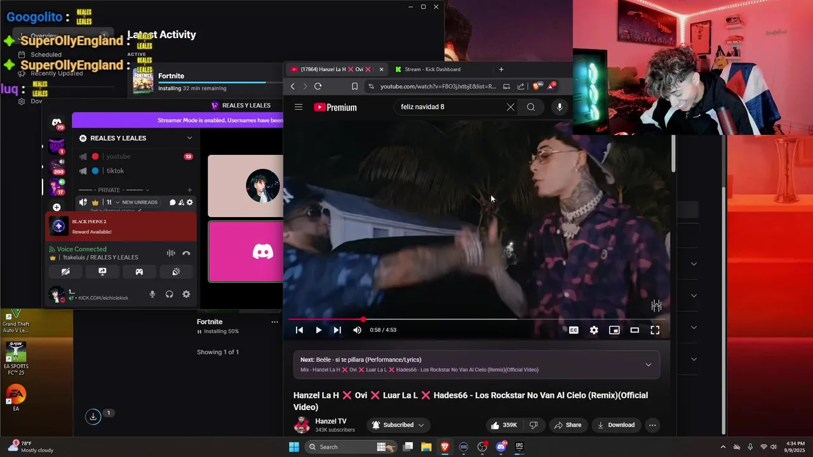Open the Brave Shields lion icon

[537, 86]
